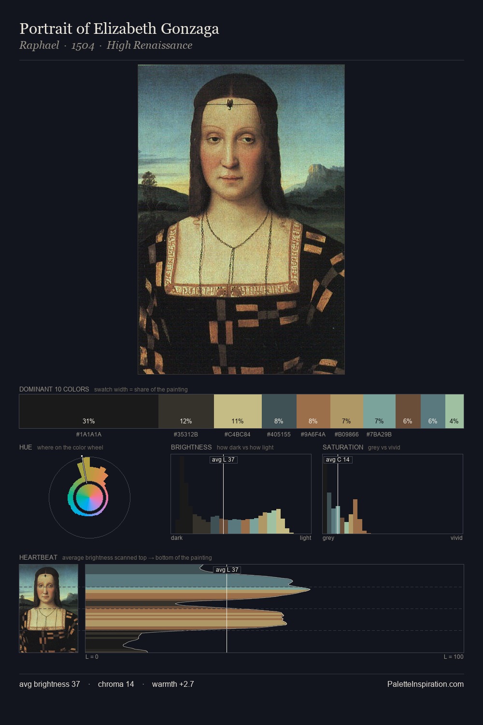Click footer stat "avg brightness 37"
Viewport: 483px width, 725px height.
coord(50,684)
